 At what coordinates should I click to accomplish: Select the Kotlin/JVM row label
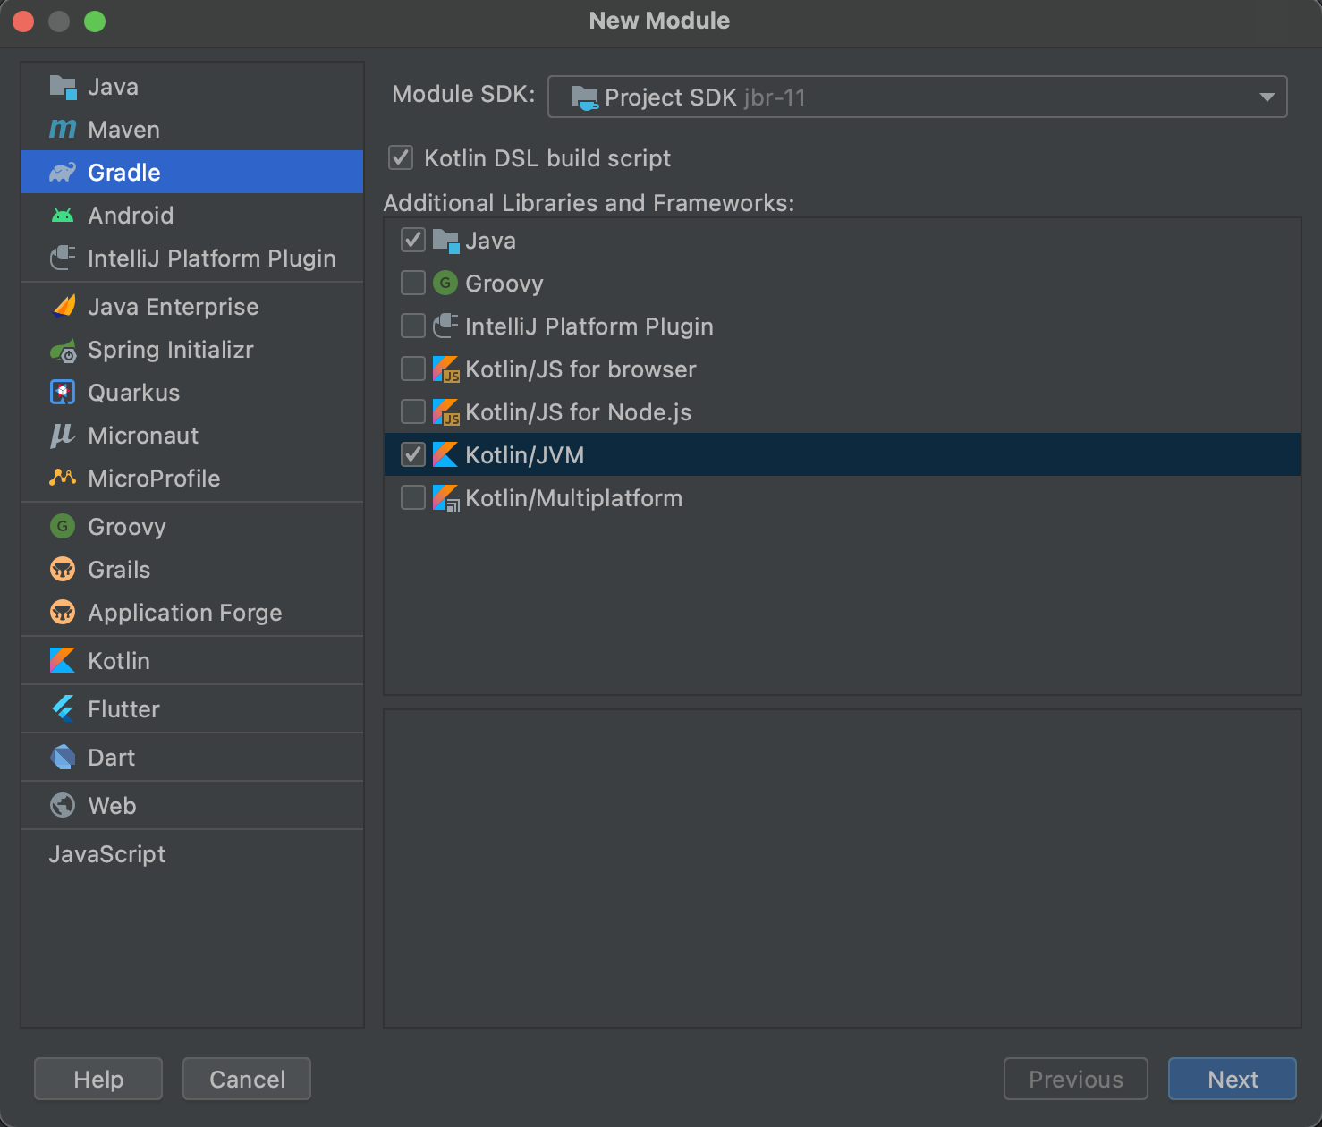tap(524, 455)
